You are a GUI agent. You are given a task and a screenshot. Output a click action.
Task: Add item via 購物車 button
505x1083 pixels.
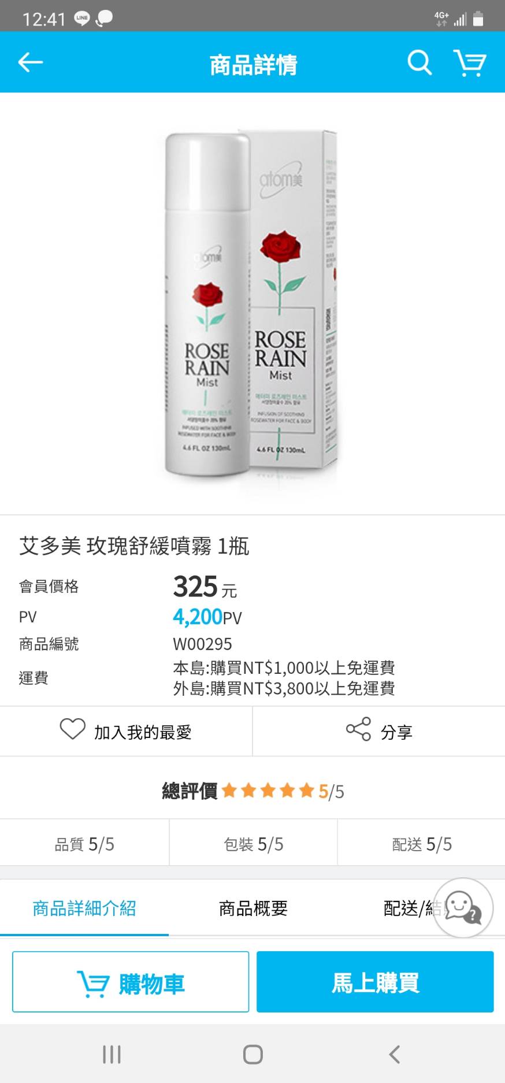click(131, 982)
